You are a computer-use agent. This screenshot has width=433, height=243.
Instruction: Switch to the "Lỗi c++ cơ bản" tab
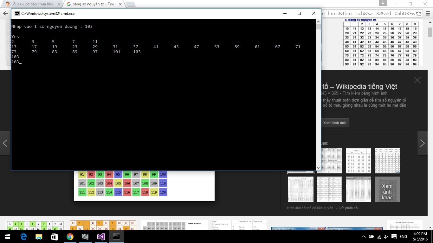click(x=32, y=4)
